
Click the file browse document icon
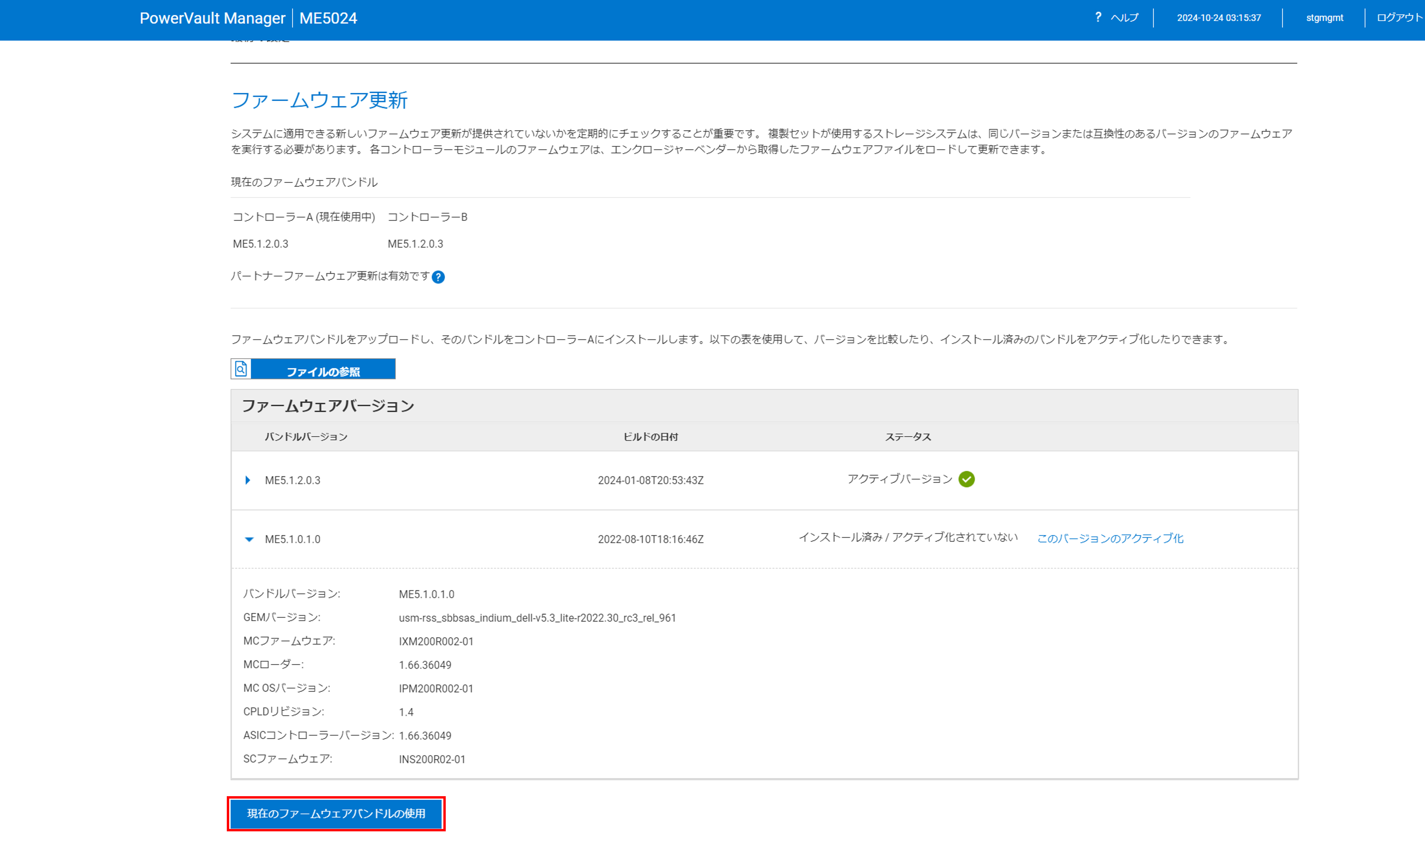click(241, 369)
